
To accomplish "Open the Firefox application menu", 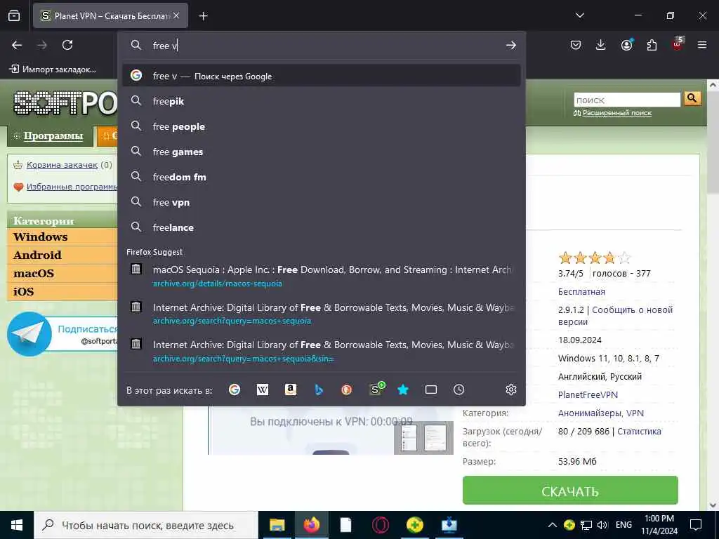I will (702, 45).
